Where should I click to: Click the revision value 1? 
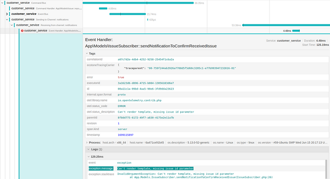(x=118, y=123)
